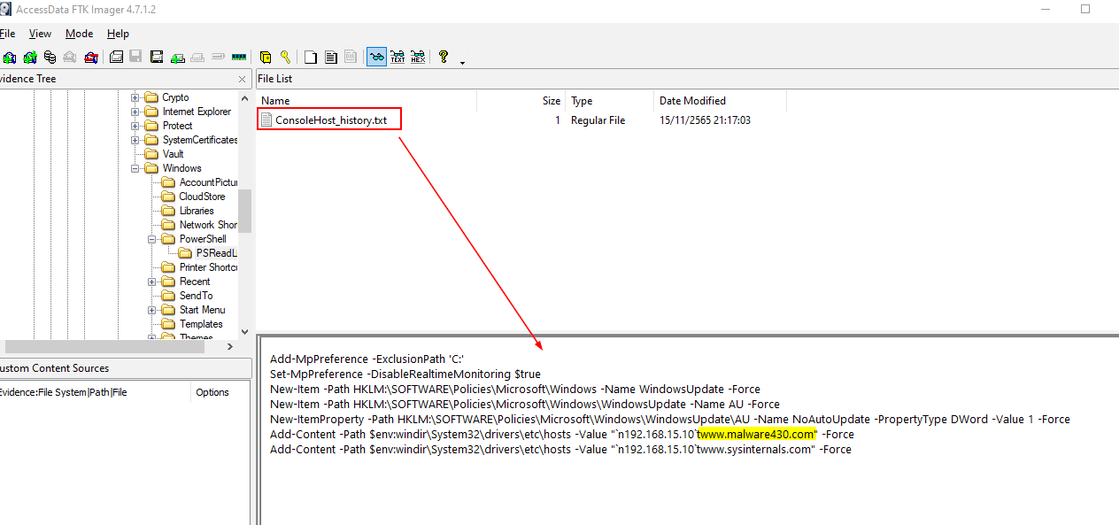Click the Name column header
This screenshot has height=525, width=1119.
pyautogui.click(x=275, y=101)
